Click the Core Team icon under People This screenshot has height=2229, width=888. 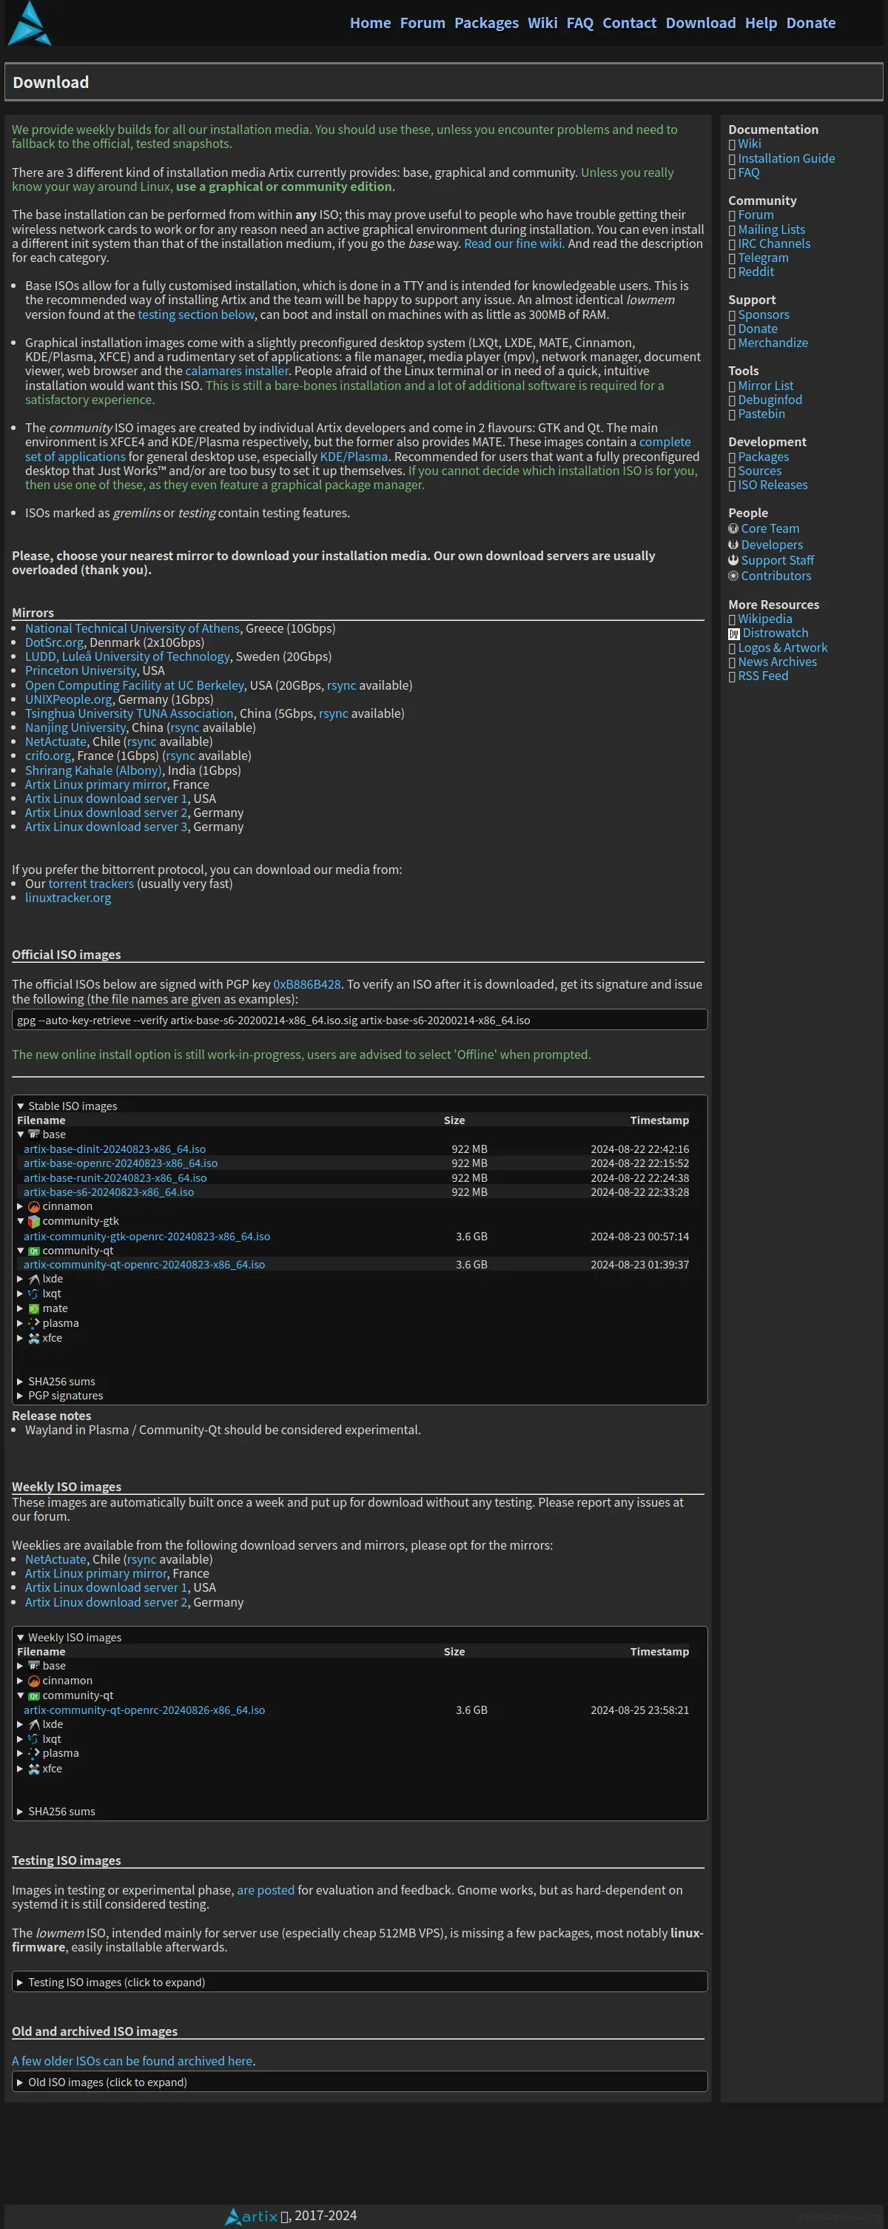(733, 528)
